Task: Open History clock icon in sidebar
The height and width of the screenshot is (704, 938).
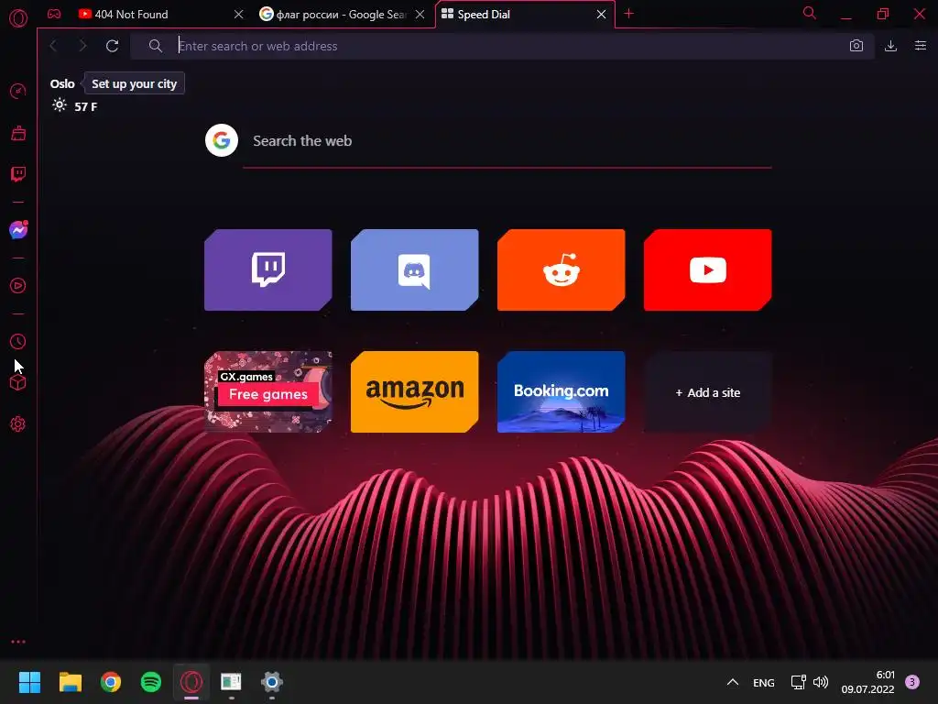Action: pyautogui.click(x=18, y=341)
